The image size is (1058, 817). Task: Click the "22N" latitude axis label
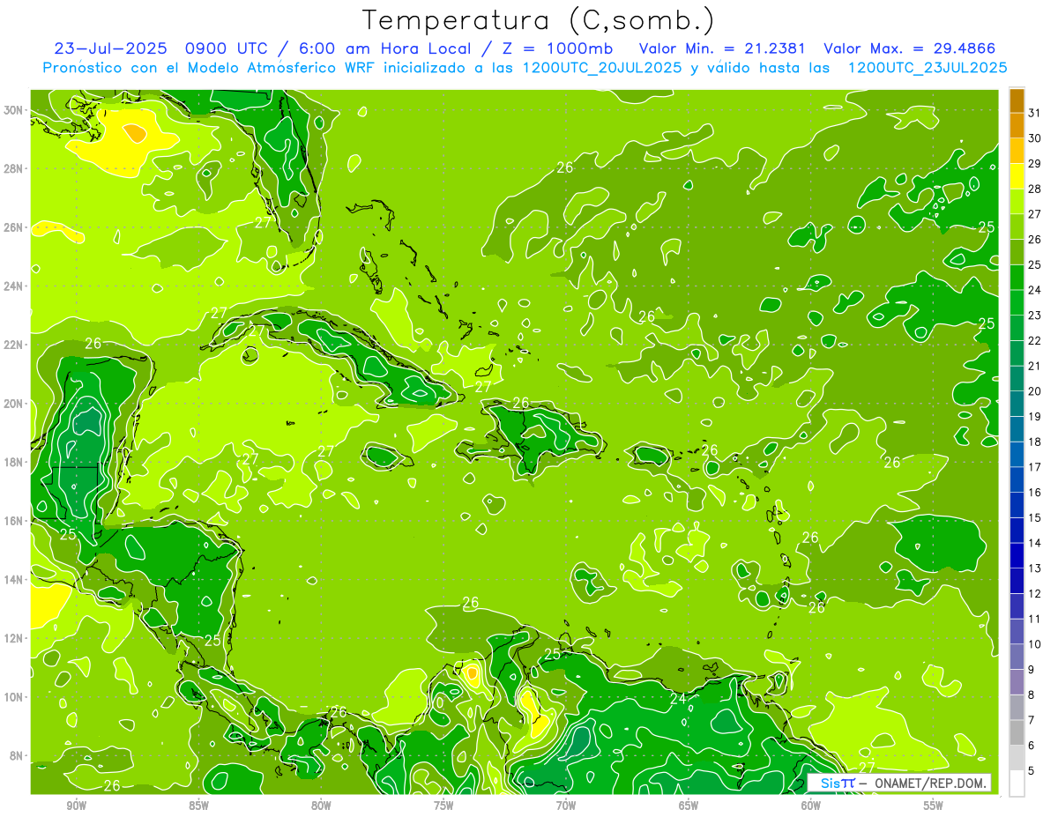13,345
